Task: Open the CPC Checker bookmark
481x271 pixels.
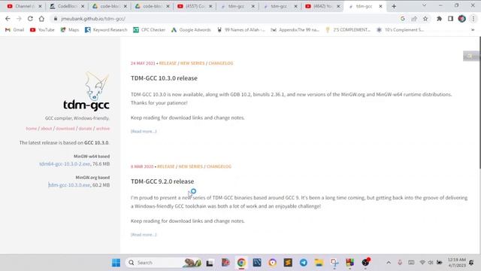Action: coord(150,30)
